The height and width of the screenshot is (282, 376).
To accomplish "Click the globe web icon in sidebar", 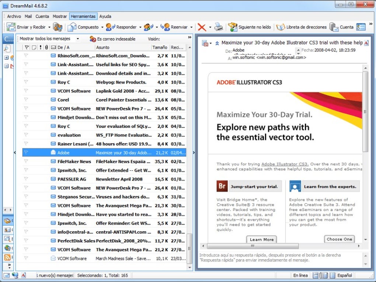I will point(7,248).
